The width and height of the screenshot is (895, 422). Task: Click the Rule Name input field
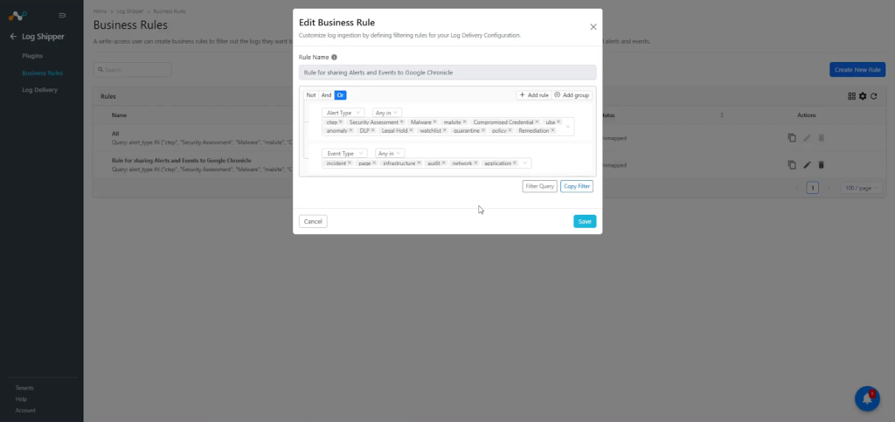click(447, 73)
